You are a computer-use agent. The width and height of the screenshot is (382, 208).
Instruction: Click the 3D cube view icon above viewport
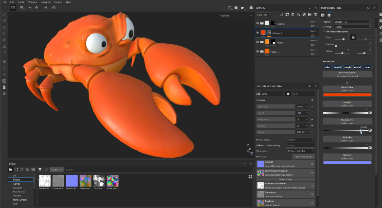pyautogui.click(x=236, y=8)
